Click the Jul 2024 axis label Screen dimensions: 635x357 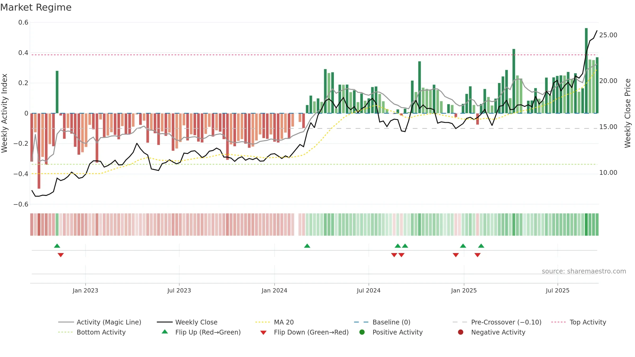tap(369, 290)
